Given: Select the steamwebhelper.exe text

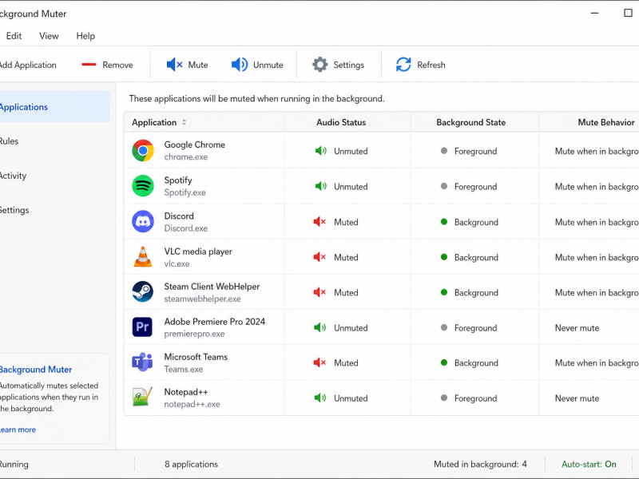Looking at the screenshot, I should pyautogui.click(x=203, y=299).
